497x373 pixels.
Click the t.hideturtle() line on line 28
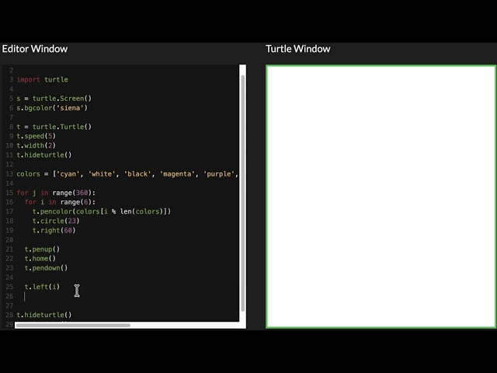pos(44,315)
